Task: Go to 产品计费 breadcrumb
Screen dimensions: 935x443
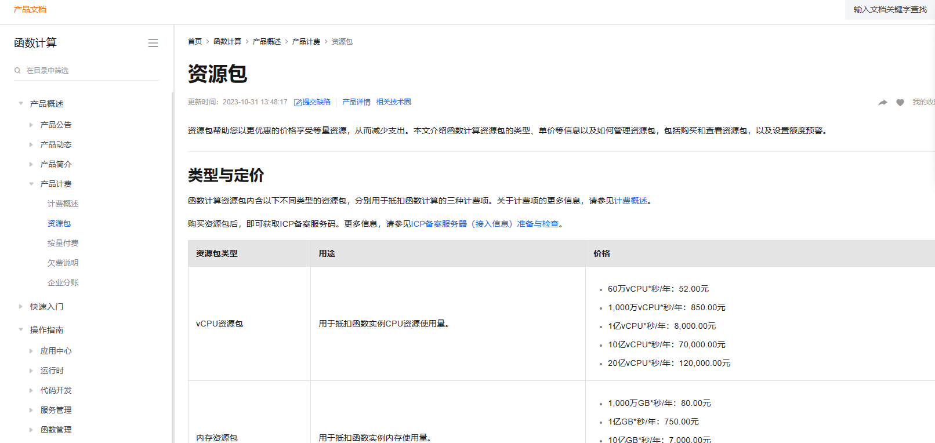Action: pyautogui.click(x=306, y=42)
